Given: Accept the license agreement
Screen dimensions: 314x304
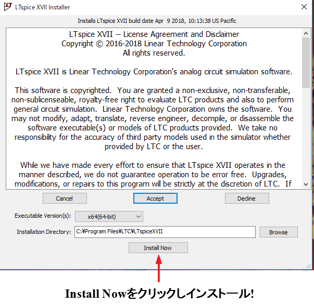Looking at the screenshot, I should click(155, 199).
